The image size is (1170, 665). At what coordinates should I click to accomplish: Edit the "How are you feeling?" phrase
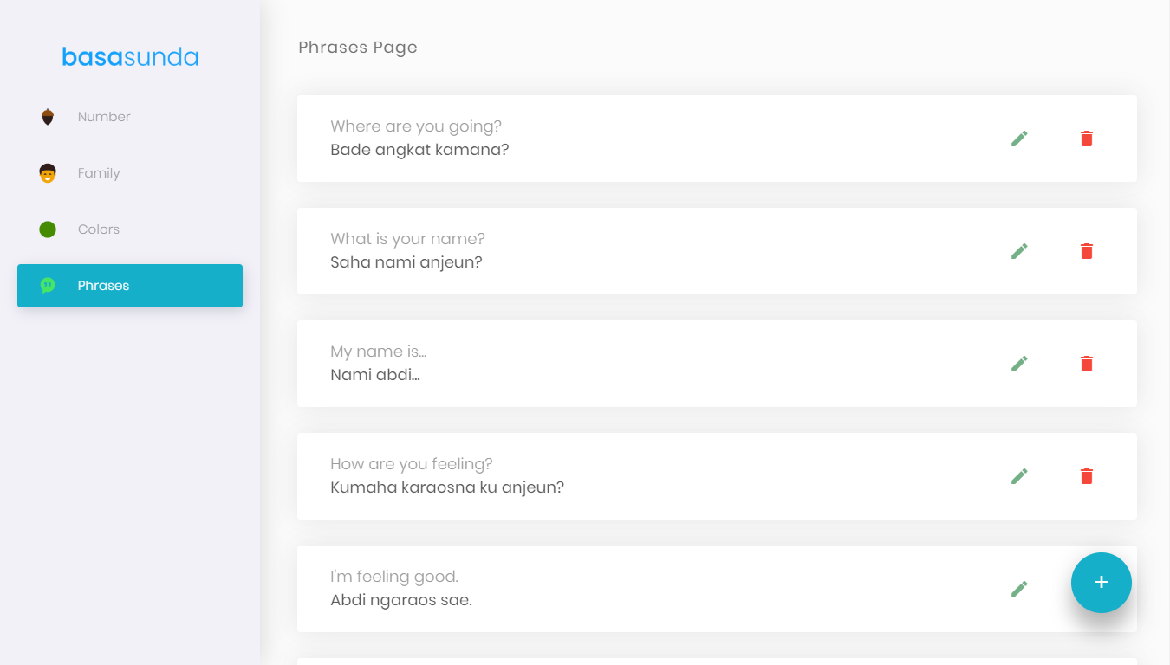(x=1019, y=476)
